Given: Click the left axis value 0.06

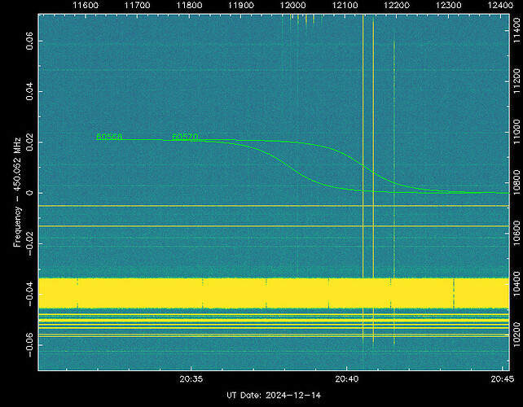Looking at the screenshot, I should 29,41.
